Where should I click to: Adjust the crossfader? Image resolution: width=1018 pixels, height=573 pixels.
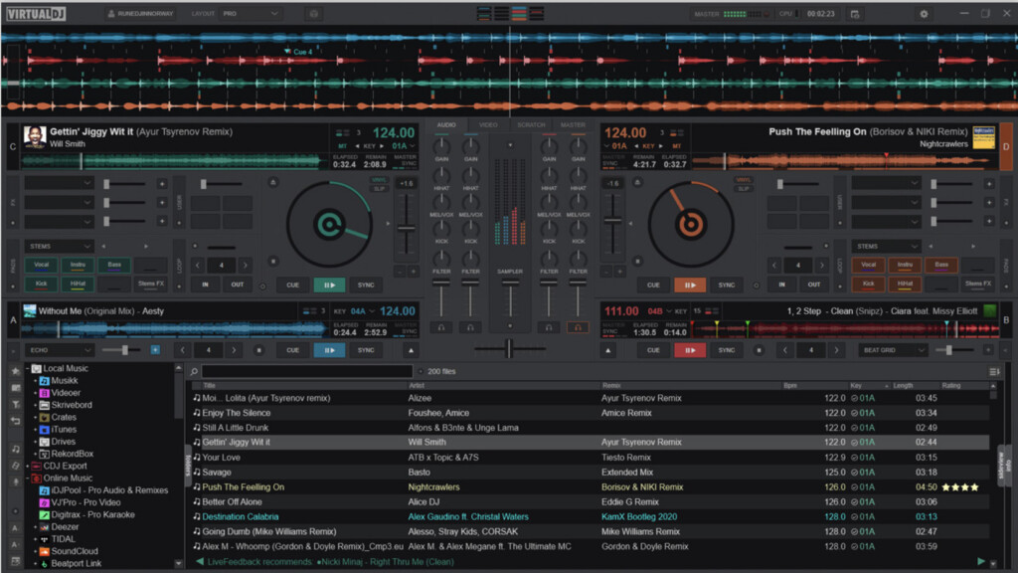pyautogui.click(x=509, y=349)
